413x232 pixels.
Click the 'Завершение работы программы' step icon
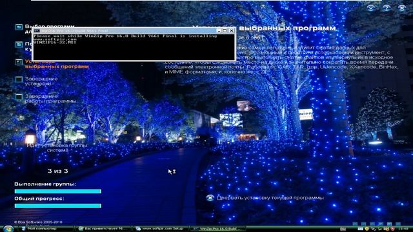click(19, 97)
